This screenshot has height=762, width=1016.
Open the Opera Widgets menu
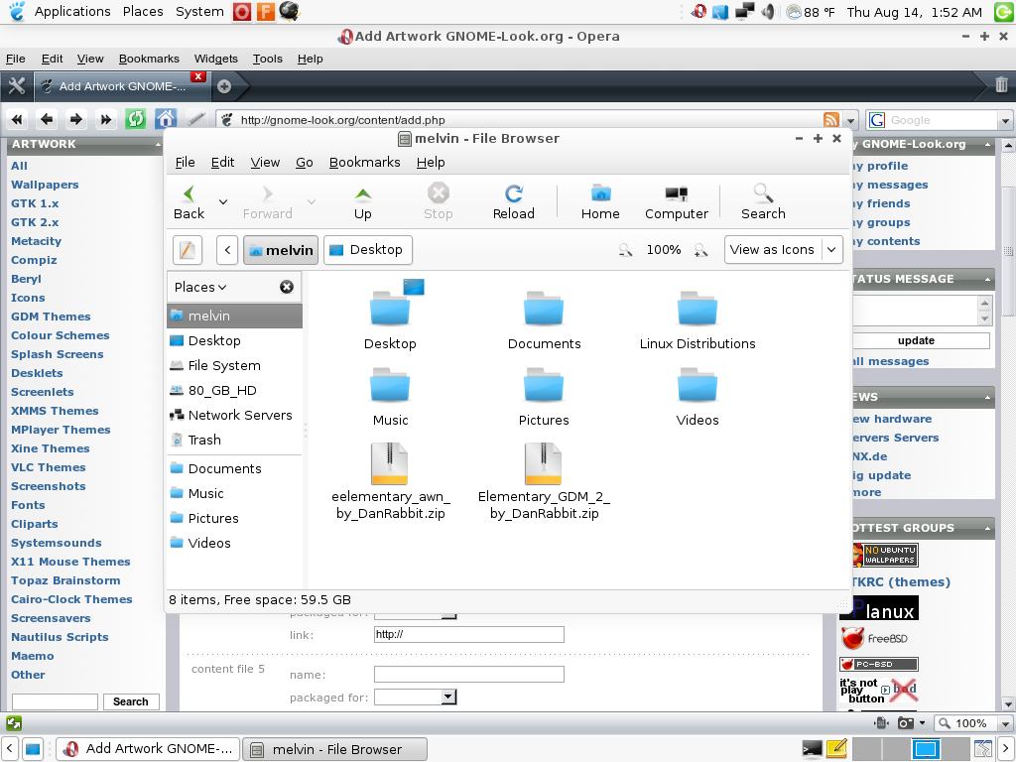[215, 59]
